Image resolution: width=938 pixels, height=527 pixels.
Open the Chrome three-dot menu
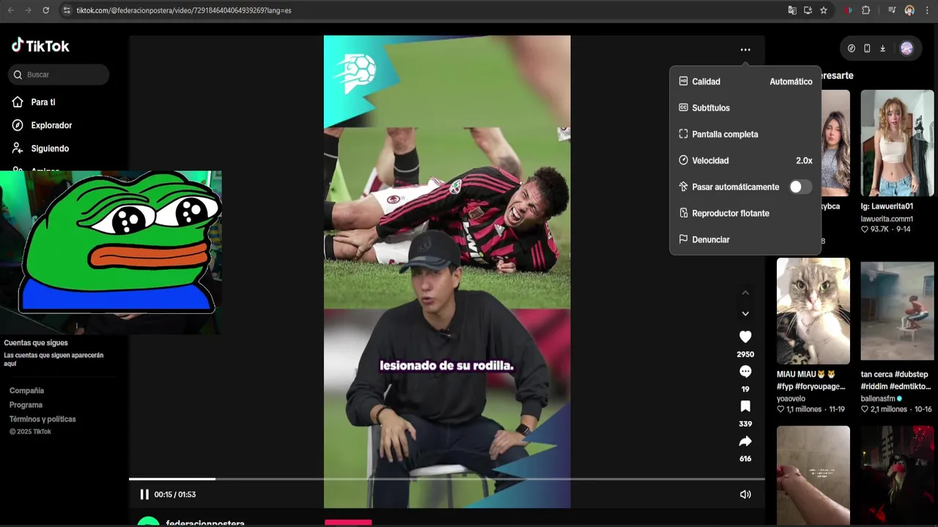(926, 10)
